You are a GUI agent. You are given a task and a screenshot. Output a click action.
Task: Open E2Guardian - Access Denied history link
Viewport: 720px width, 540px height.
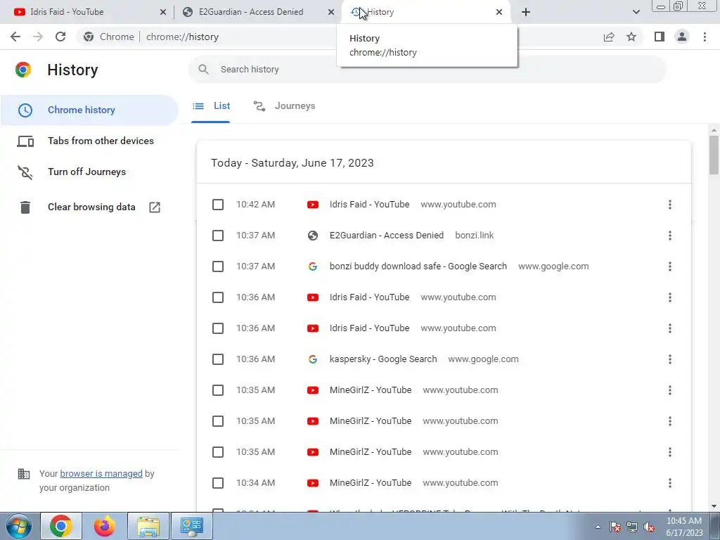point(387,236)
